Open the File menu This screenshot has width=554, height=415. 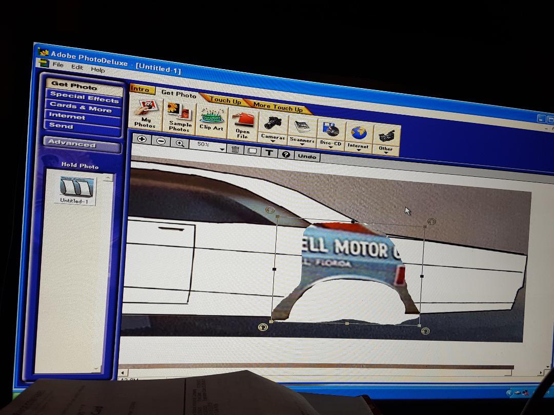(x=58, y=65)
